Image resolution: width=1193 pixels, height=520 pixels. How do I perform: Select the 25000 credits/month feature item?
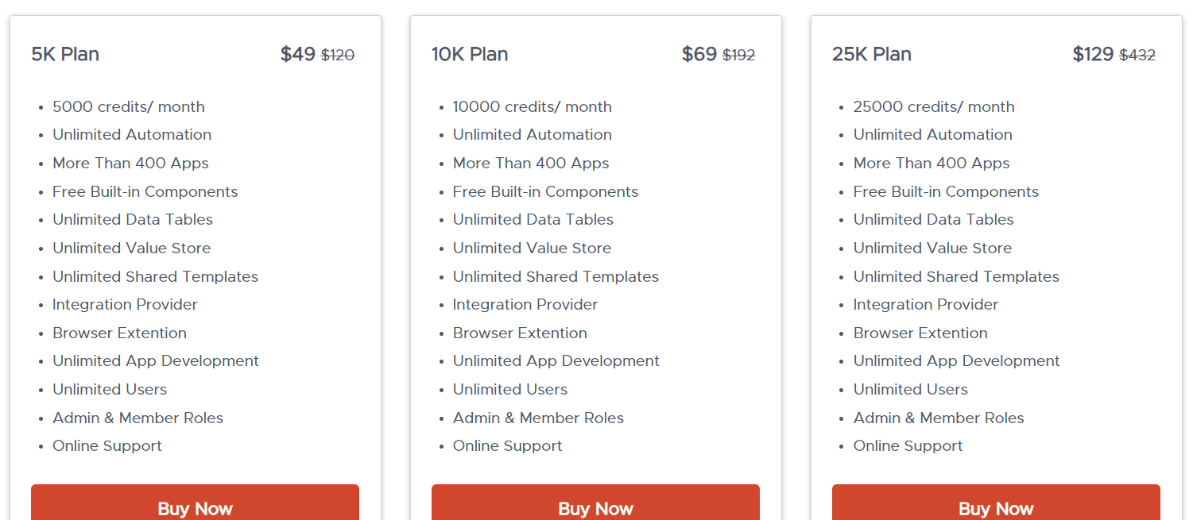pyautogui.click(x=934, y=106)
